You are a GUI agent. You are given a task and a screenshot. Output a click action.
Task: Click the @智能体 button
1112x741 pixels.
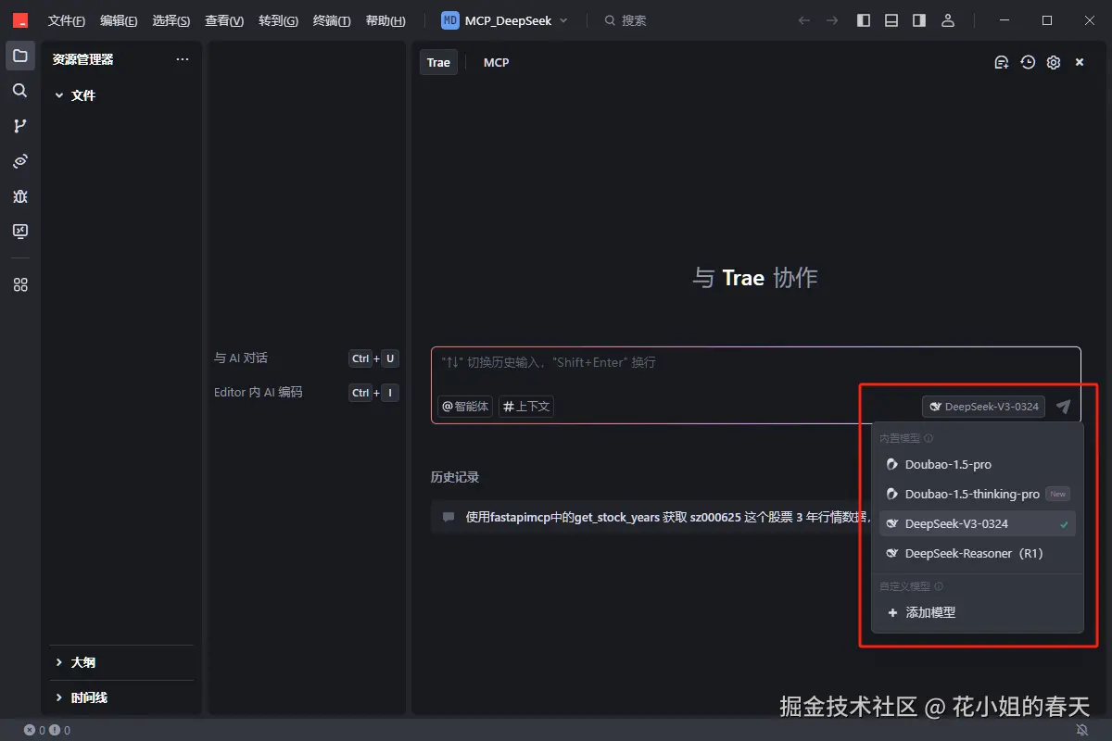(465, 406)
